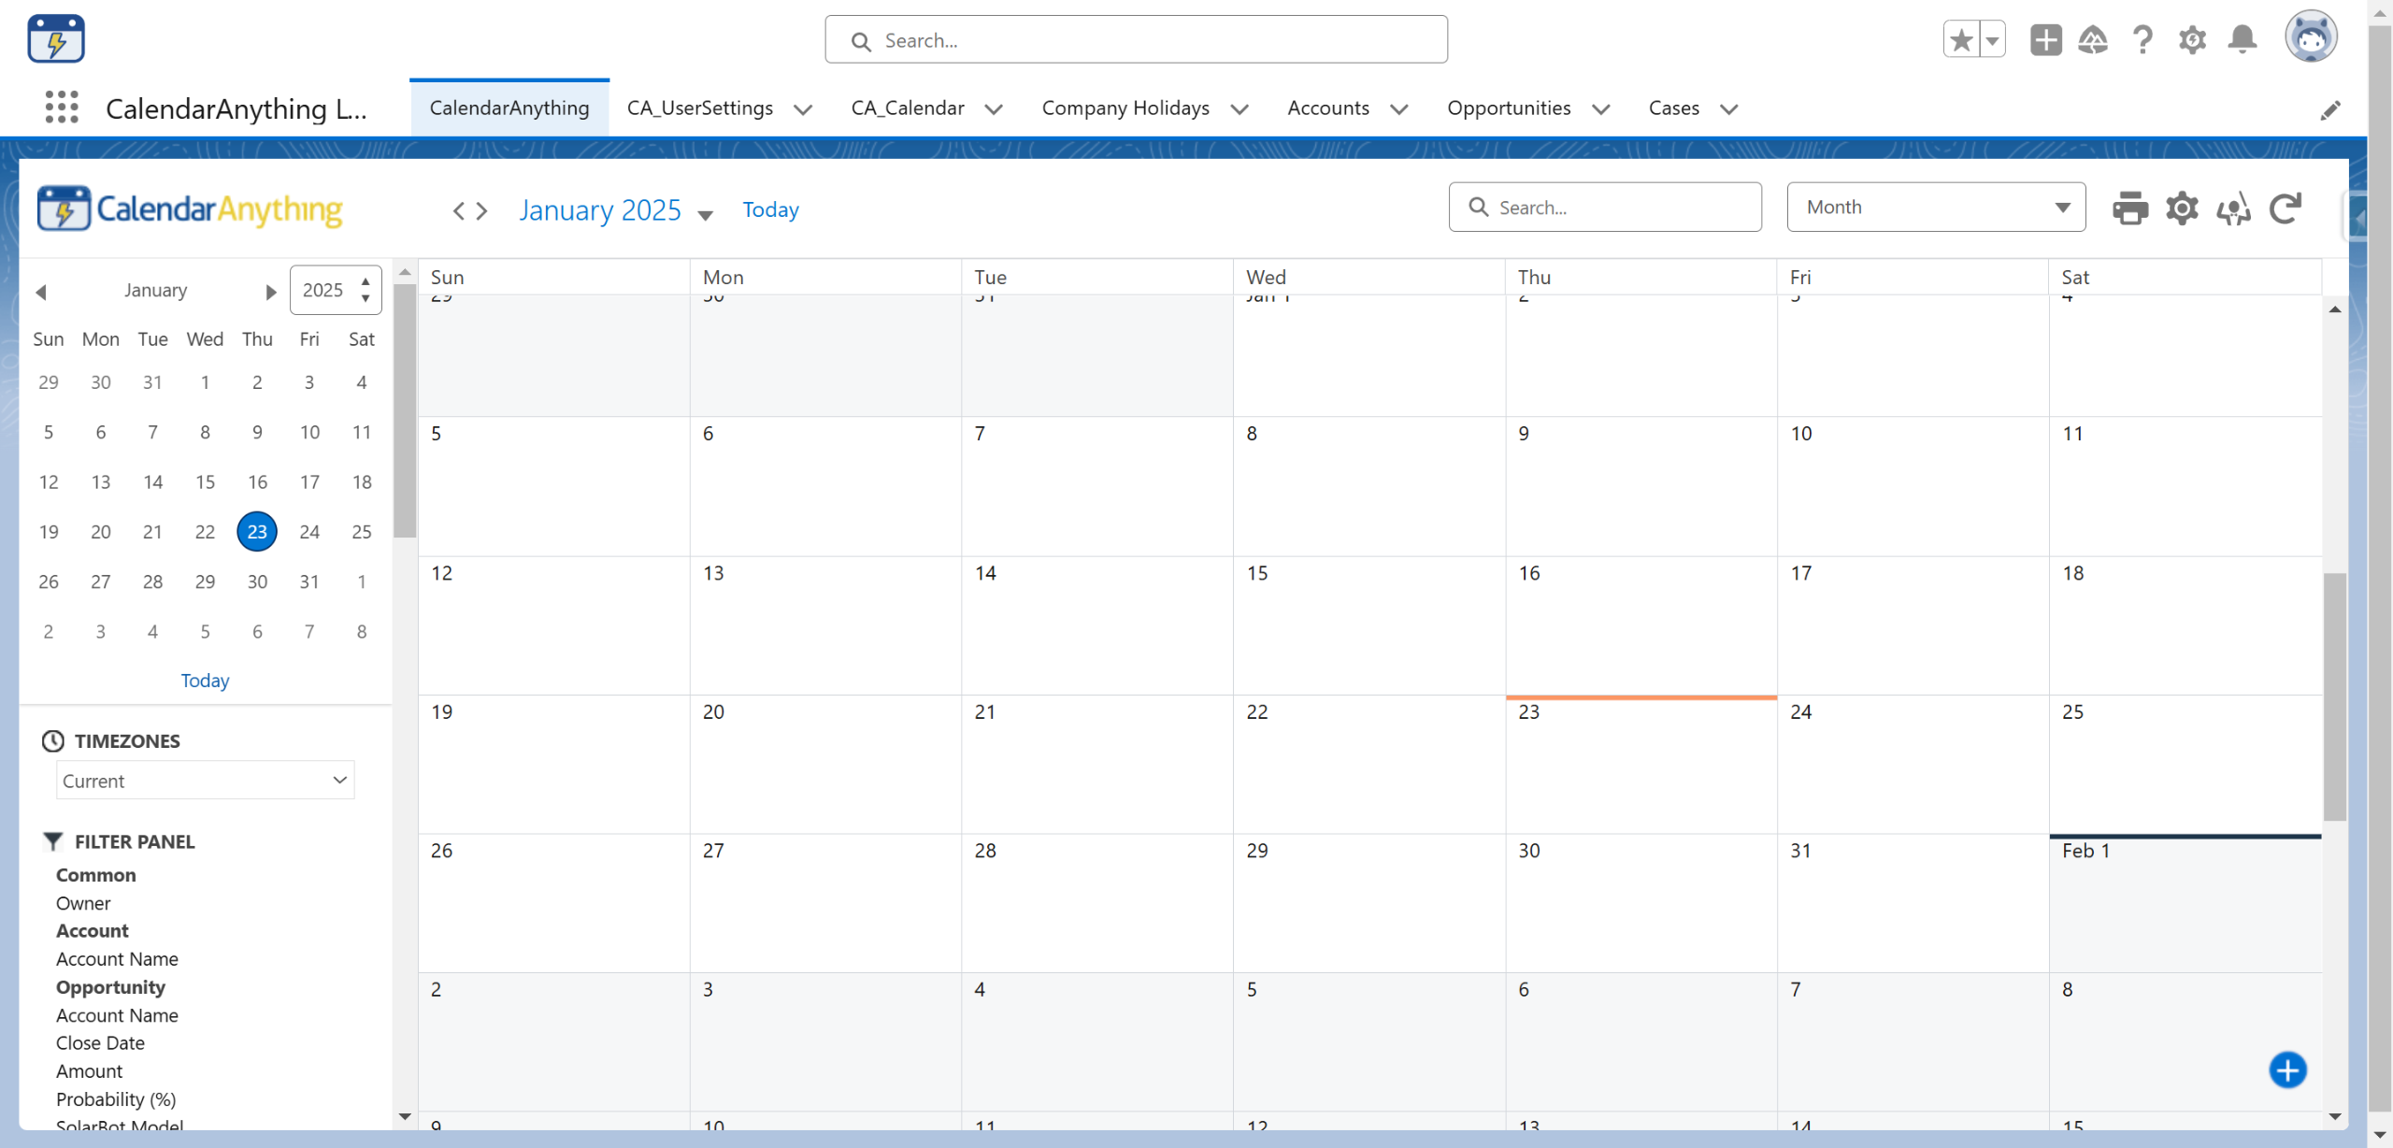Click the Today link beside January 2025
The height and width of the screenshot is (1148, 2393).
[x=770, y=209]
